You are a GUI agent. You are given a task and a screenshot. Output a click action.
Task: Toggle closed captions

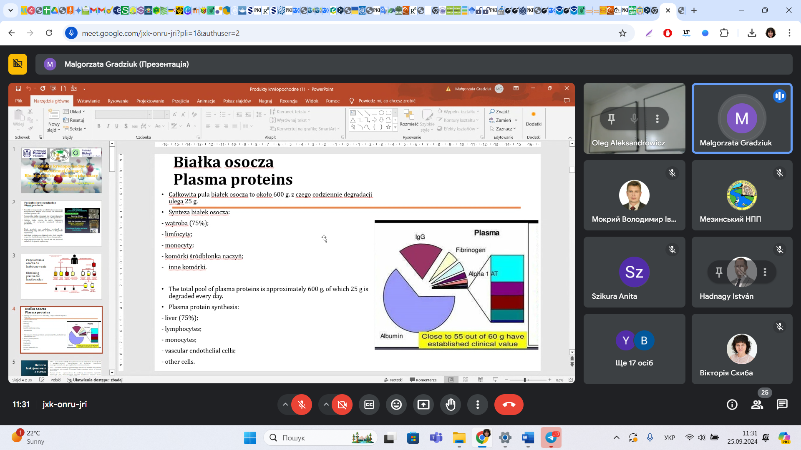pos(369,405)
